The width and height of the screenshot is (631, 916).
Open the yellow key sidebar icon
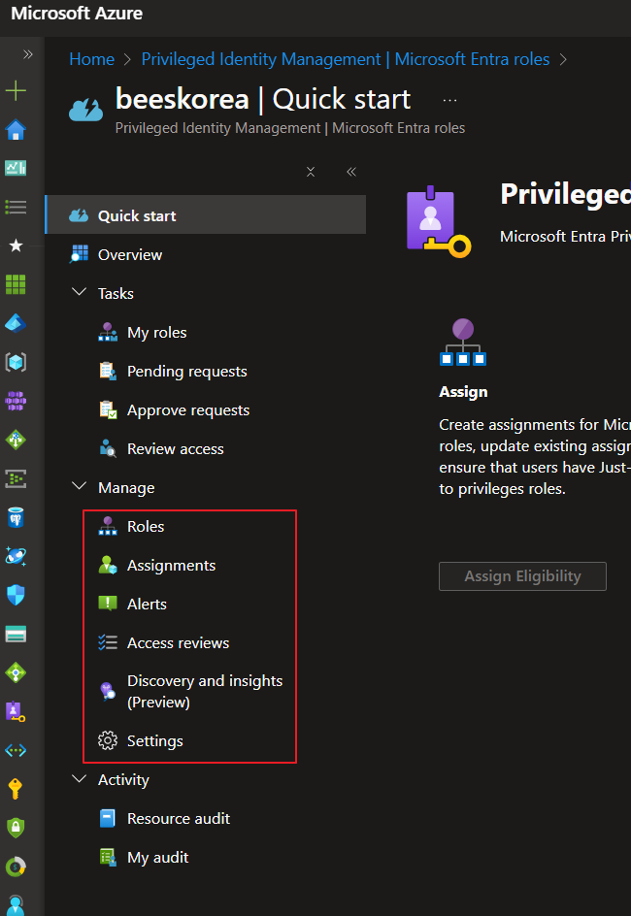pyautogui.click(x=16, y=789)
